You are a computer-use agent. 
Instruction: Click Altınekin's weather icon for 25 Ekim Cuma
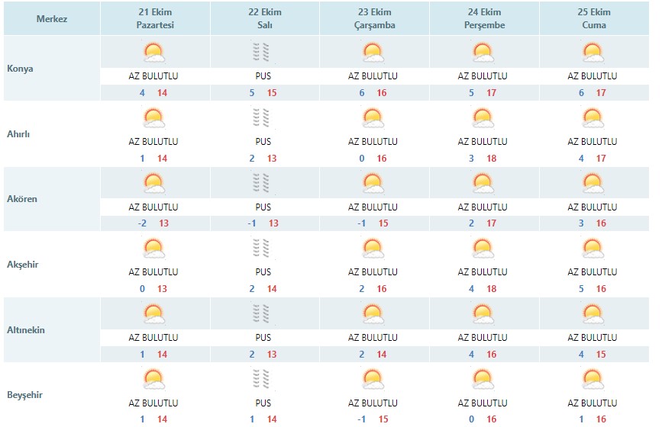pos(593,314)
